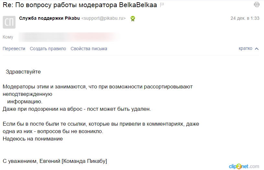The height and width of the screenshot is (170, 264).
Task: Collapse header details with the chevron arrow
Action: pyautogui.click(x=257, y=49)
